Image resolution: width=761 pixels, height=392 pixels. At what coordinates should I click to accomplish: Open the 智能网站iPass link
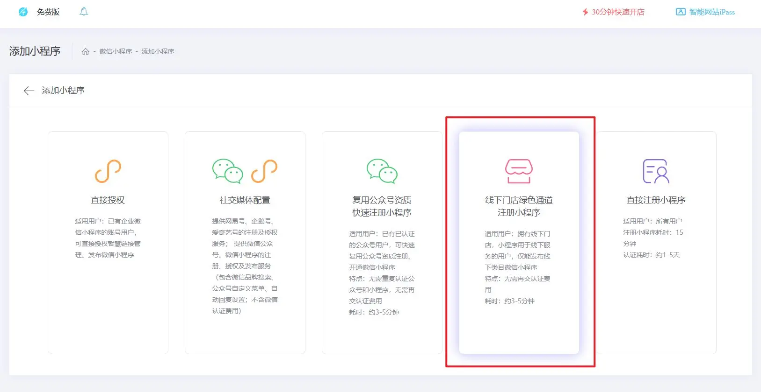tap(705, 12)
